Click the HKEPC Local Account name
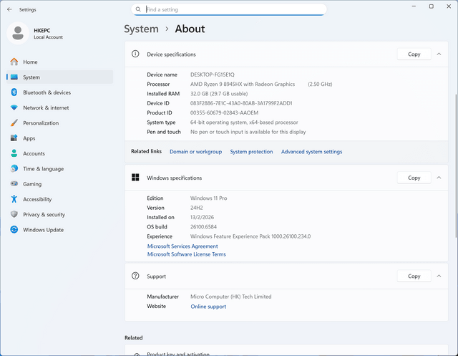Image resolution: width=458 pixels, height=356 pixels. (x=48, y=34)
